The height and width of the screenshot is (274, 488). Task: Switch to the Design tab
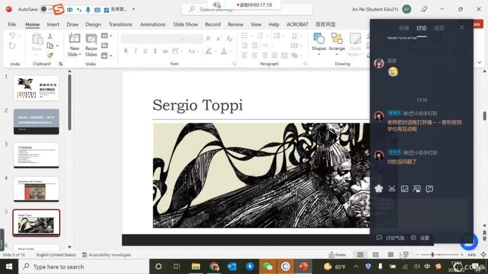[x=93, y=24]
